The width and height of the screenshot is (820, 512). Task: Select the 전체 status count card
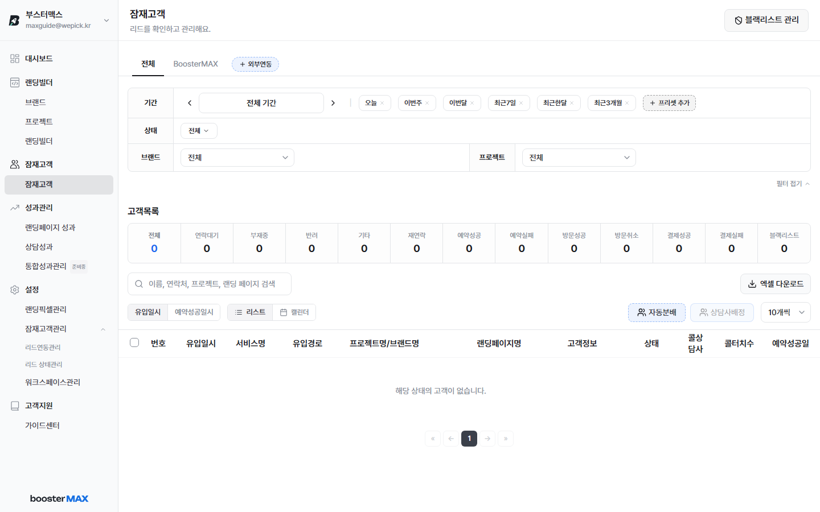154,243
